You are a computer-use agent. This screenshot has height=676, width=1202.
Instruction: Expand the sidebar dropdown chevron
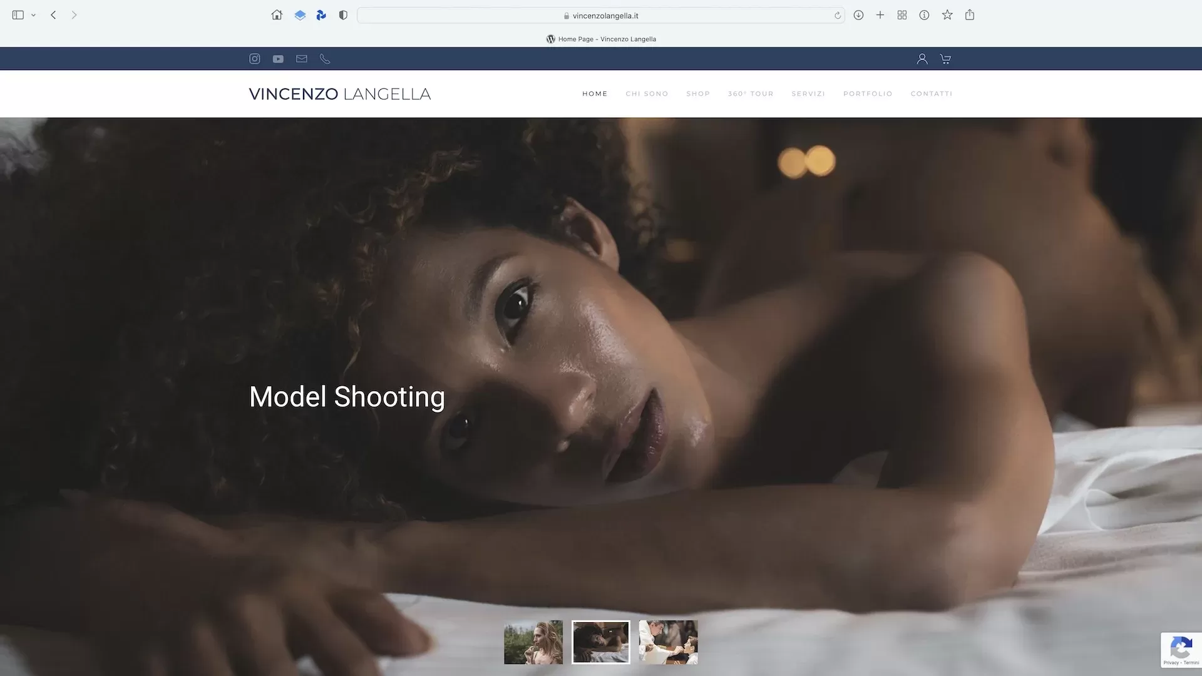pos(34,15)
